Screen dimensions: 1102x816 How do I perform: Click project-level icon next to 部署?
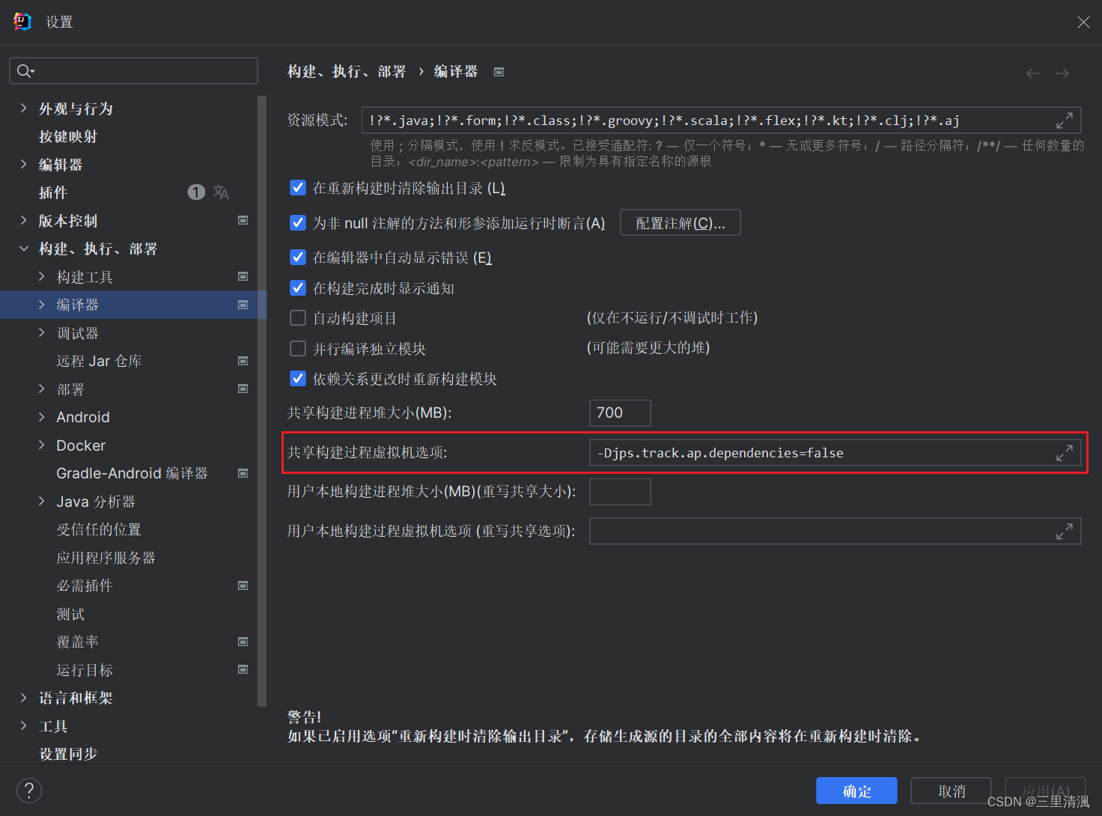pos(243,389)
